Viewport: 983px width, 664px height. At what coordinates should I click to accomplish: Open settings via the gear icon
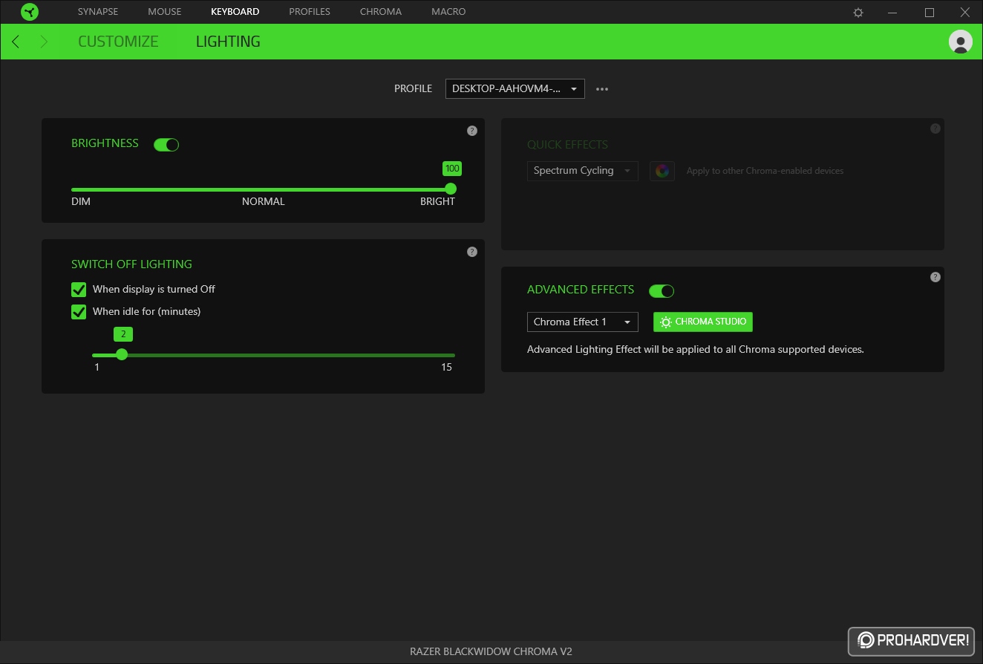858,13
